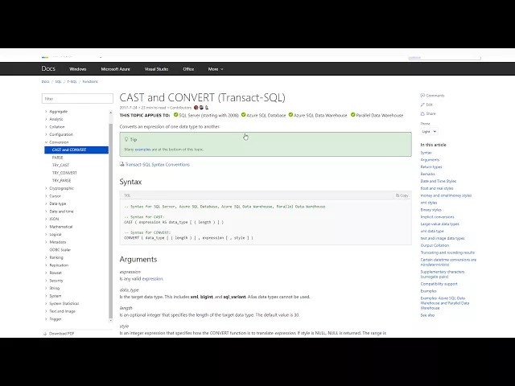Jump to float and real styles
Screen dimensions: 515x386
pyautogui.click(x=437, y=188)
